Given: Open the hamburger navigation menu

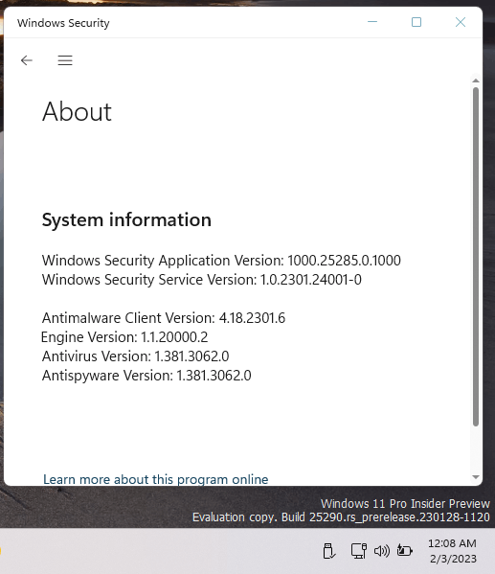Looking at the screenshot, I should pos(65,60).
